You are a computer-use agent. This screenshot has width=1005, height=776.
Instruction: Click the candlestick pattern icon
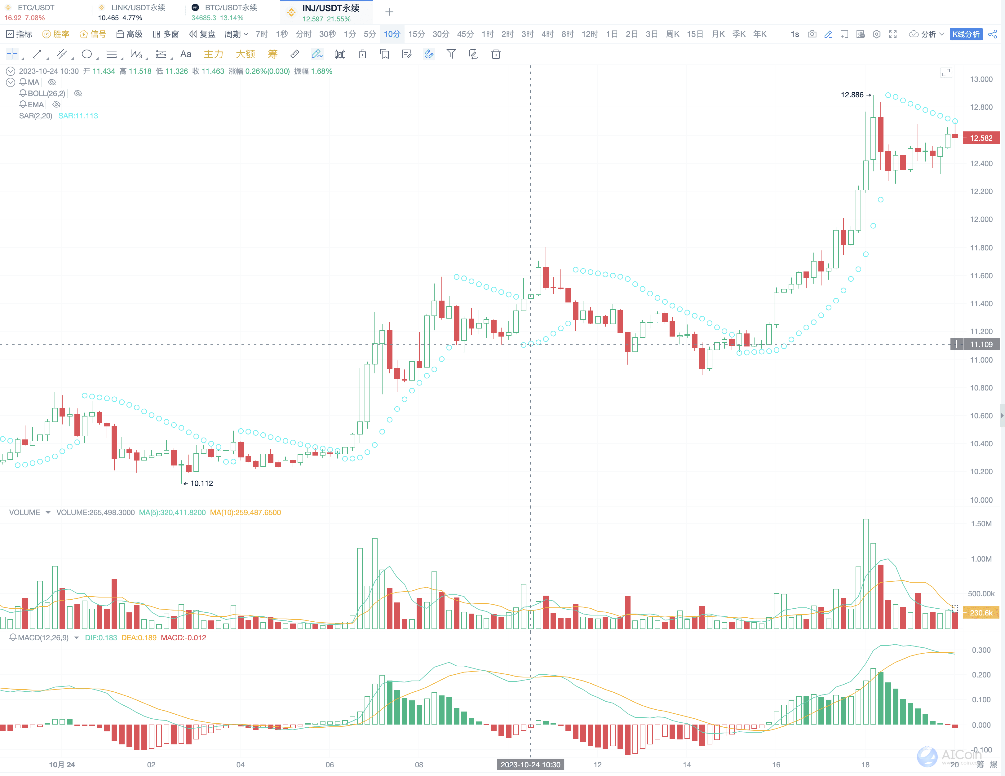tap(340, 54)
